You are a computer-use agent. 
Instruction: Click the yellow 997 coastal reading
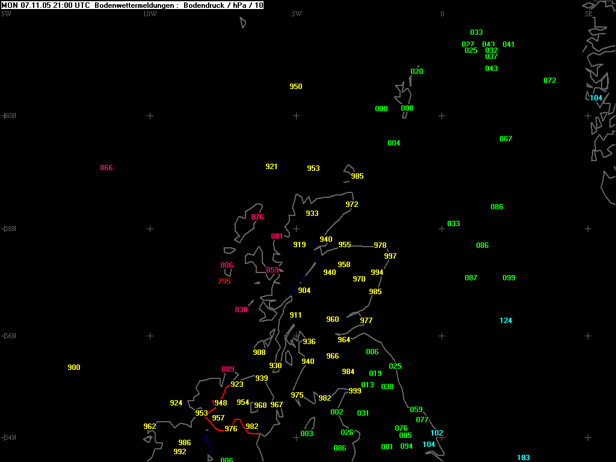[x=390, y=256]
